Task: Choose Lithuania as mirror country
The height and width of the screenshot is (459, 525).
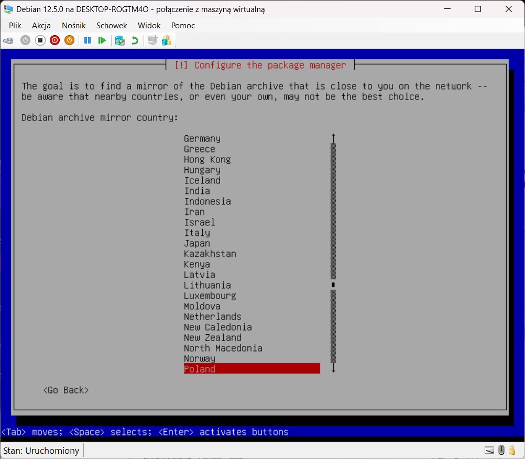Action: click(207, 285)
